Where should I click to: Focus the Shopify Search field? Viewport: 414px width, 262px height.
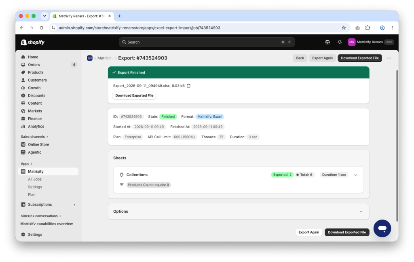click(207, 42)
